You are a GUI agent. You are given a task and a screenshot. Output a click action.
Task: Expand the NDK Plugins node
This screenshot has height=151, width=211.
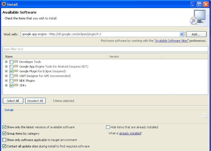pos(6,80)
